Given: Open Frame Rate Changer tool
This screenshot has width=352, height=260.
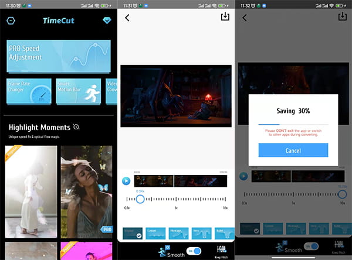Looking at the screenshot, I should point(29,91).
